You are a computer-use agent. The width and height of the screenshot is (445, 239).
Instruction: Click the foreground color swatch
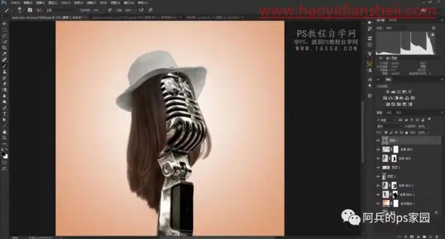(3, 154)
